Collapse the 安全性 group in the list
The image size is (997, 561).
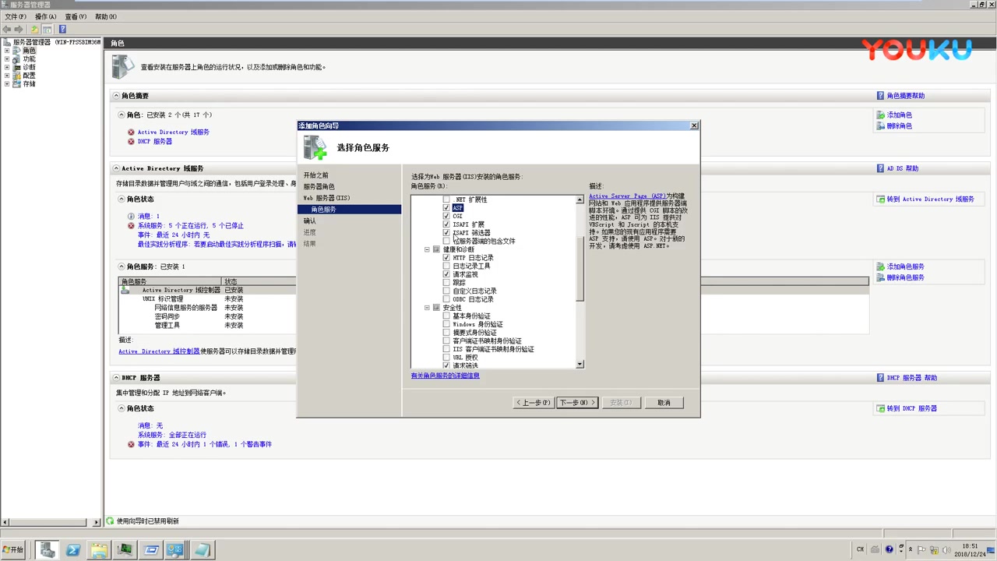coord(427,307)
